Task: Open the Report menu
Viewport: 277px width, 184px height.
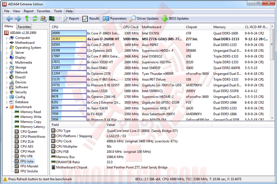Action: pos(28,11)
